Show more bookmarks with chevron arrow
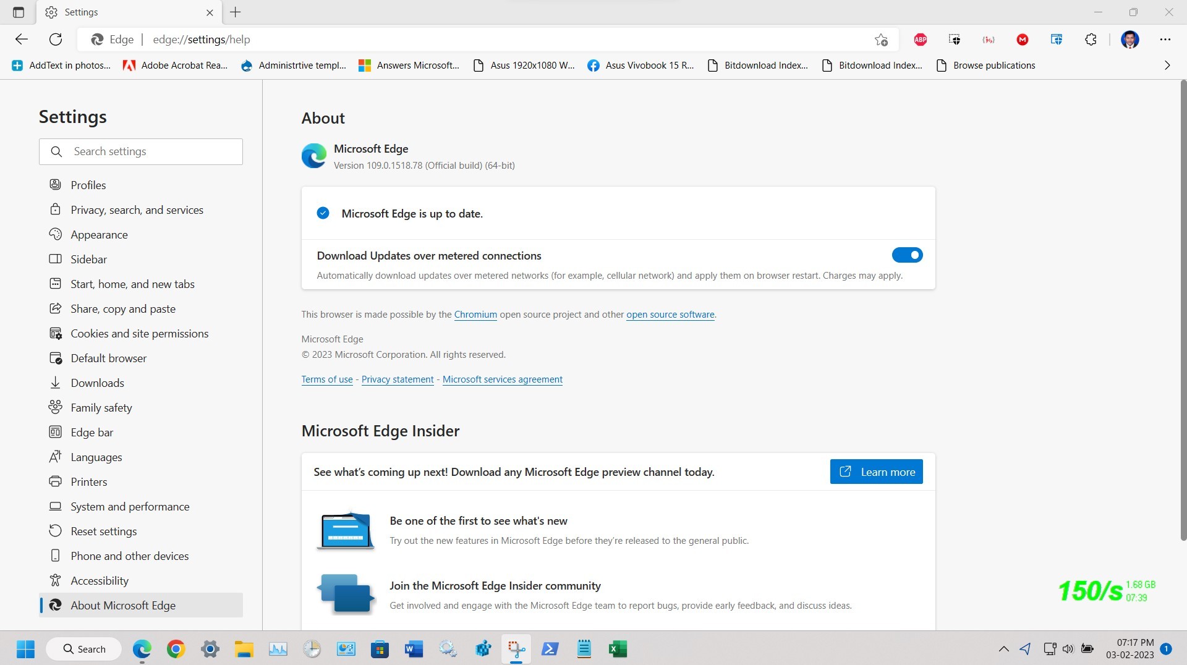The image size is (1187, 665). (x=1167, y=66)
